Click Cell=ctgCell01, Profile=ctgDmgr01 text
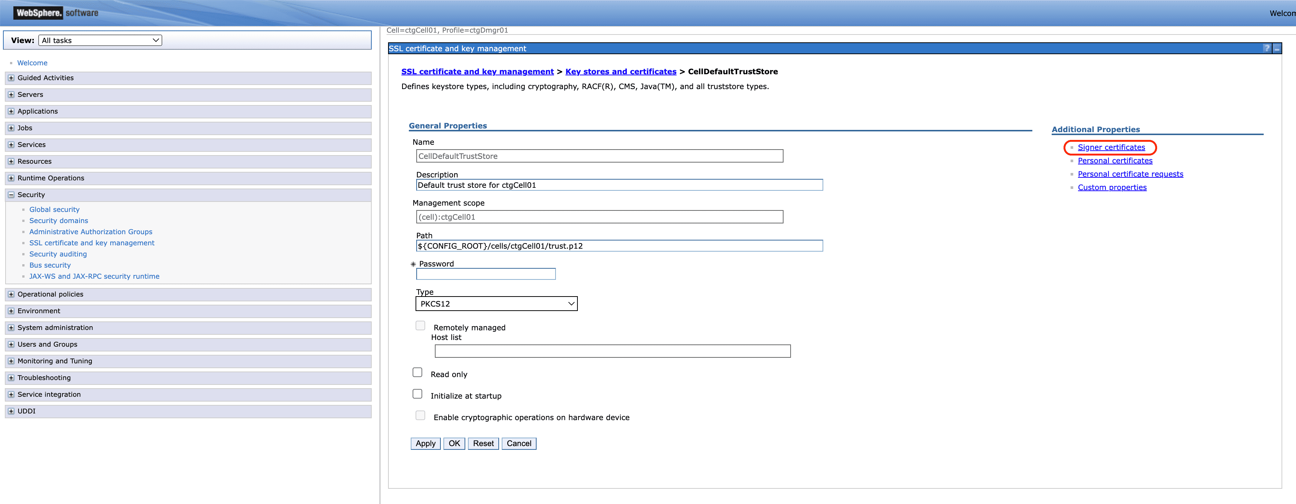Screen dimensions: 1296x504 [447, 30]
